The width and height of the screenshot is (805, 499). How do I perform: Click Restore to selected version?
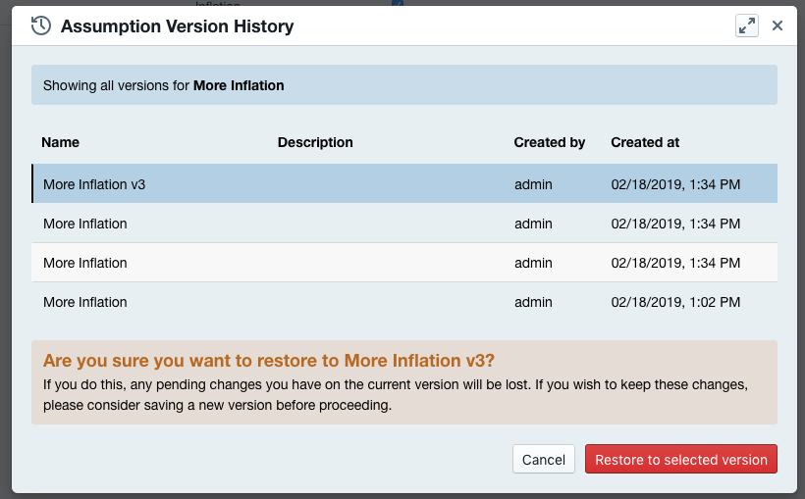click(681, 460)
